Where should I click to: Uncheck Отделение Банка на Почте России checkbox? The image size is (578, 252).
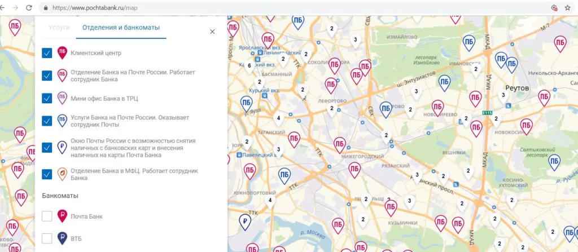(47, 76)
